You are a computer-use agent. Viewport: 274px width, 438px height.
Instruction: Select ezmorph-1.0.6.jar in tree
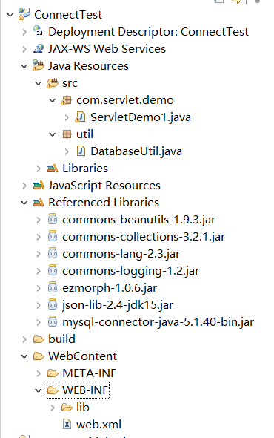pyautogui.click(x=110, y=288)
